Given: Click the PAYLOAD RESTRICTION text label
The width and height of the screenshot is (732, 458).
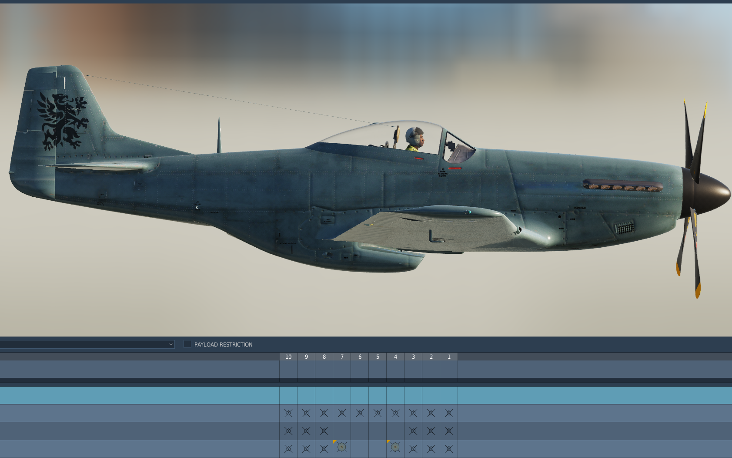Looking at the screenshot, I should [223, 344].
